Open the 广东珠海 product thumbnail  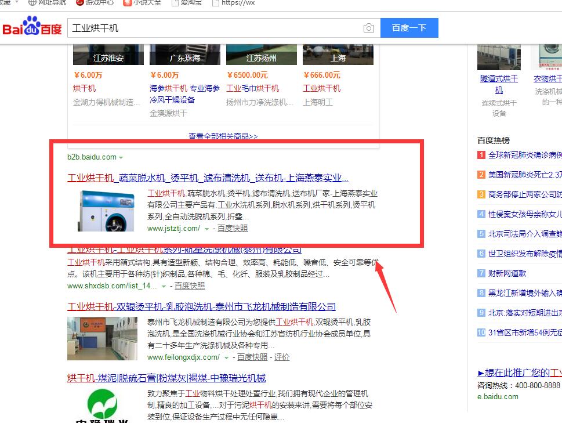pos(185,55)
